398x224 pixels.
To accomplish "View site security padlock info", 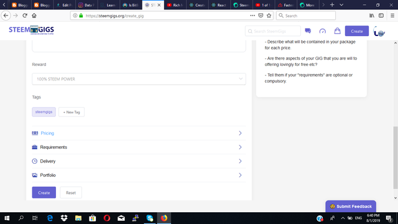I will (81, 16).
